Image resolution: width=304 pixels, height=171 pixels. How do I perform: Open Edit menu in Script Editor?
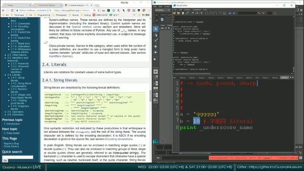180,9
